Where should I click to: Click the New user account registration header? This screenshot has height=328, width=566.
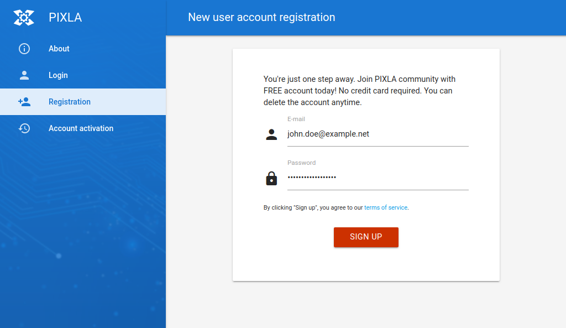261,17
